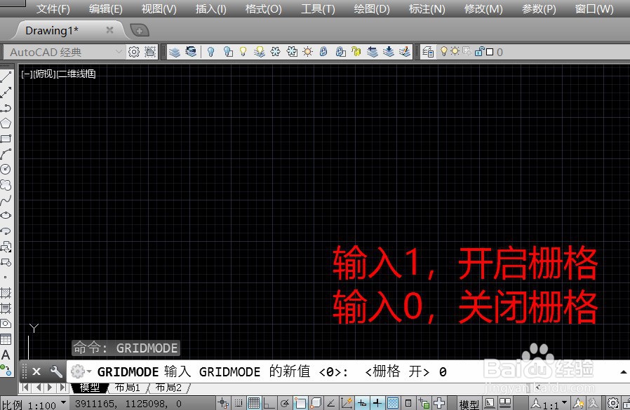630x410 pixels.
Task: Open the 二维线框 visual style menu
Action: pyautogui.click(x=76, y=74)
